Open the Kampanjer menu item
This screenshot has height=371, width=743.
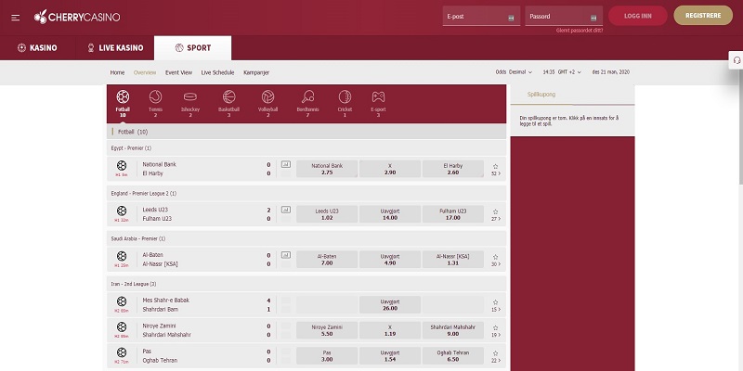(256, 73)
